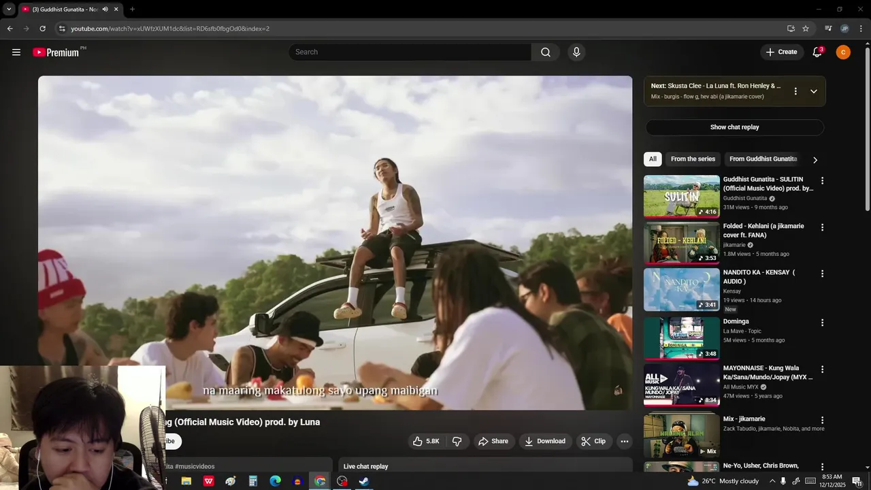This screenshot has height=490, width=871.
Task: Open Steam from taskbar
Action: (364, 481)
